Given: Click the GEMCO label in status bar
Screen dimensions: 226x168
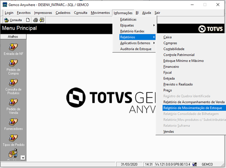Looking at the screenshot, I should pyautogui.click(x=207, y=164).
